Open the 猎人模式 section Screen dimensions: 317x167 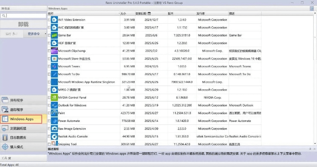coord(23,147)
